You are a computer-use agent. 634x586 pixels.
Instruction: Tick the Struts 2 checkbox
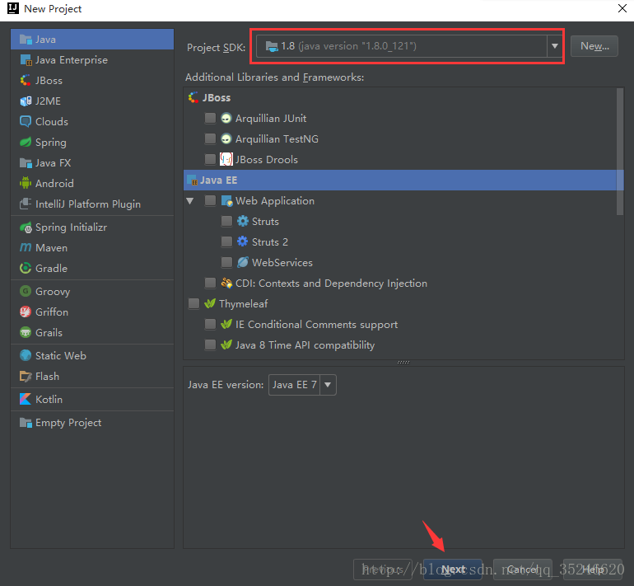[x=226, y=241]
